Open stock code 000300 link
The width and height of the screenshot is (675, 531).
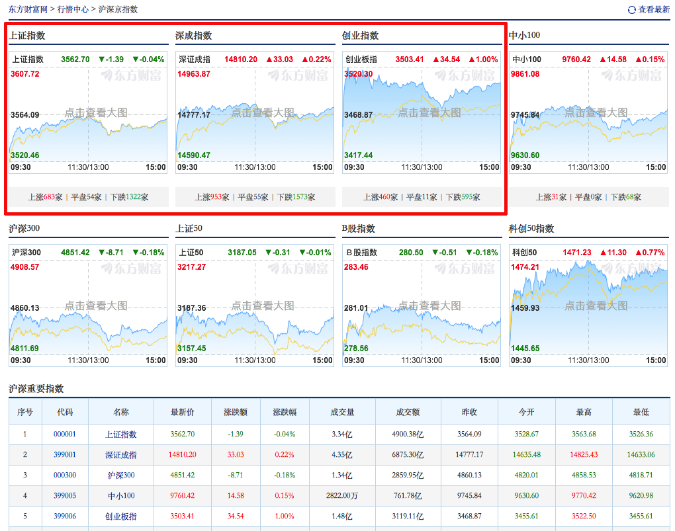click(65, 475)
